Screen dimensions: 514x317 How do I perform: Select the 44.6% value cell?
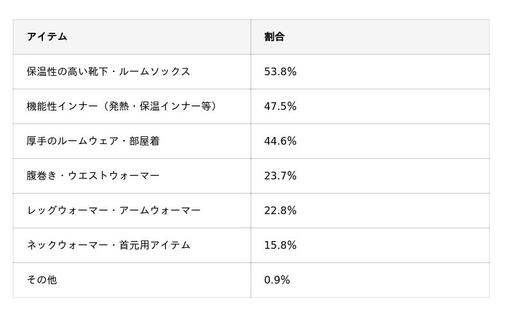point(370,141)
